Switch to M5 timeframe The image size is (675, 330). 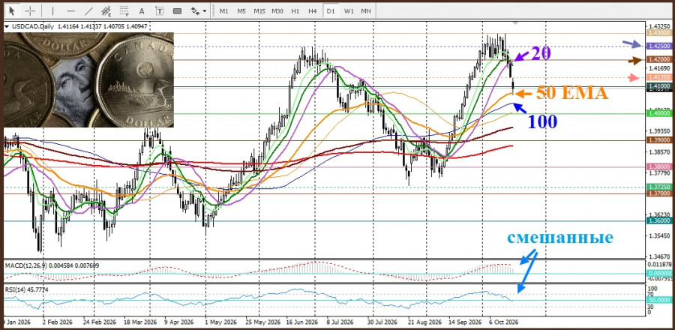241,11
